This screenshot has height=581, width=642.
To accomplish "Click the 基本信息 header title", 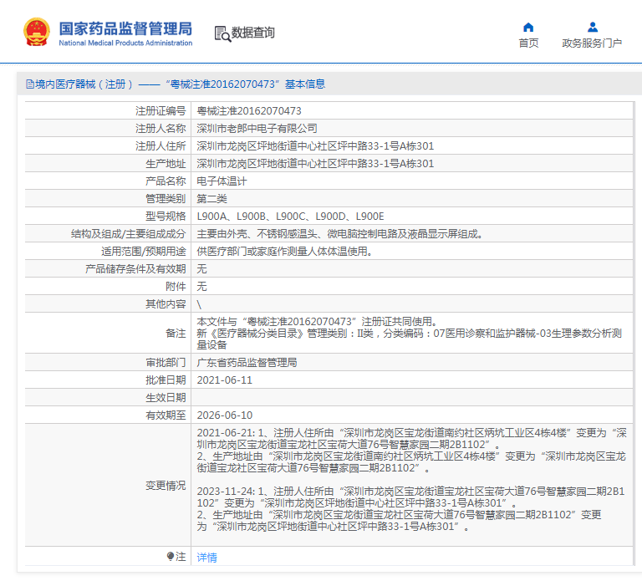I will (x=305, y=84).
